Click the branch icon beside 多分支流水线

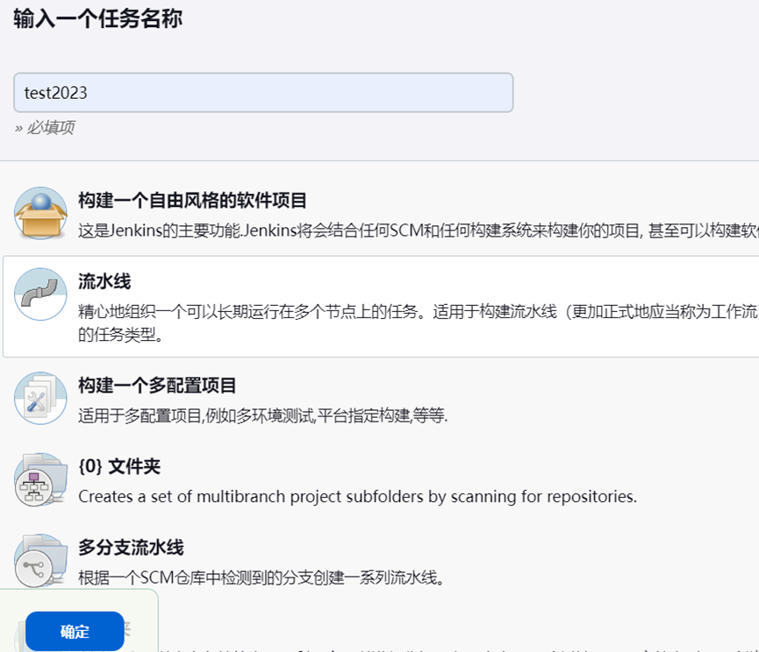pos(37,557)
